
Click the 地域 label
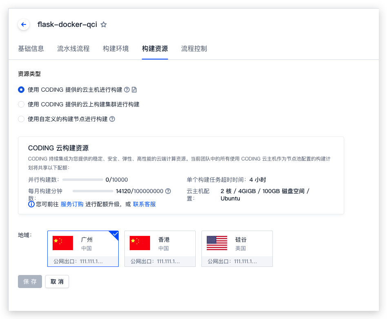(25, 235)
